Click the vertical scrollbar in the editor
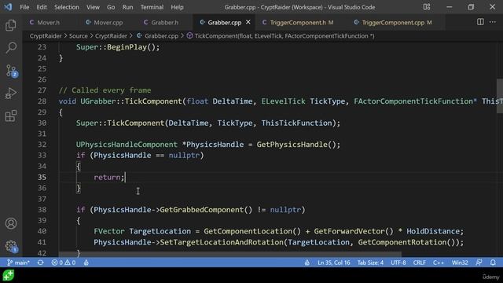 pos(500,96)
